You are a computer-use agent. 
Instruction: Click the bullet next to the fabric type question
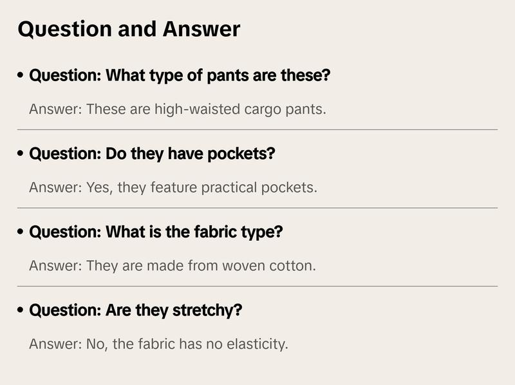click(21, 232)
